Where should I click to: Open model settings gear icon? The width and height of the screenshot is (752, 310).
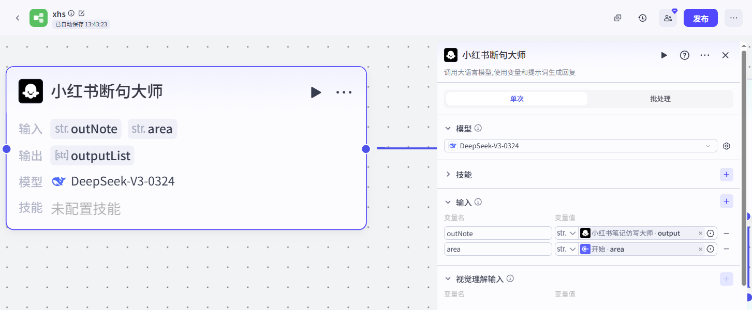click(x=727, y=146)
